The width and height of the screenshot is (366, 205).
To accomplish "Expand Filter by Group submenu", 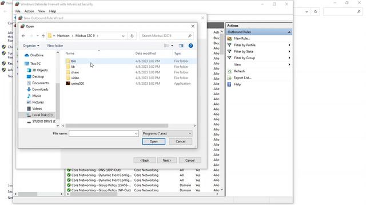I will point(289,58).
